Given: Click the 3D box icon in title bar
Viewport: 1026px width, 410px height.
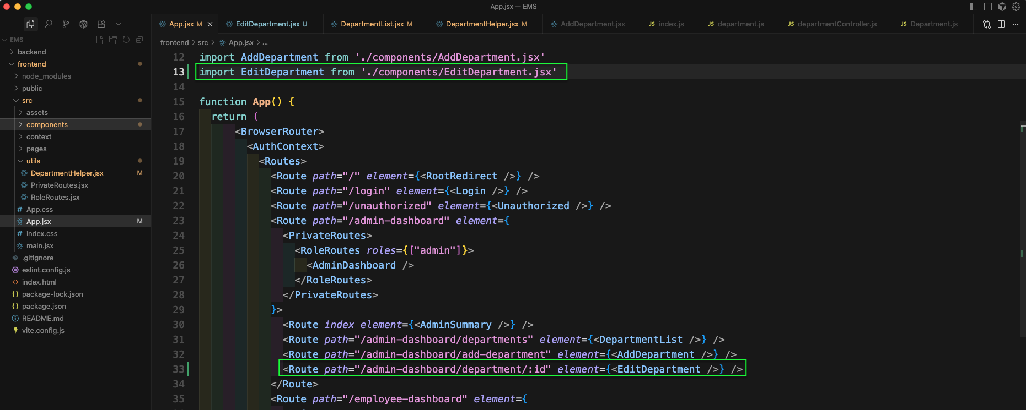Looking at the screenshot, I should coord(1002,7).
